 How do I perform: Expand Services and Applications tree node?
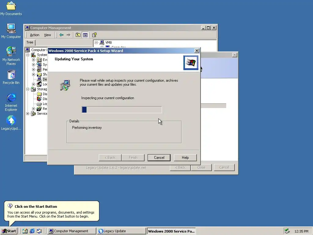click(x=28, y=114)
